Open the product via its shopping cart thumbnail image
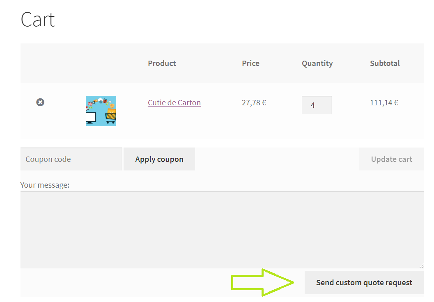The width and height of the screenshot is (434, 302). click(101, 111)
